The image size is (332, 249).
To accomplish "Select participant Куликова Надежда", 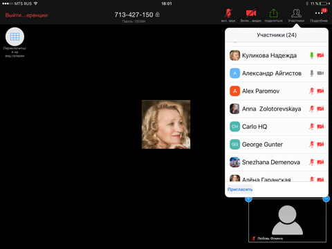I will point(277,55).
